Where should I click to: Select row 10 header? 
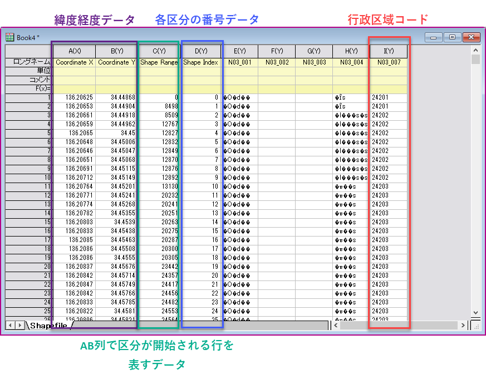29,178
